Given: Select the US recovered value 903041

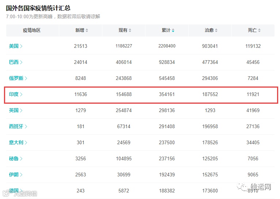Looking at the screenshot, I should pos(210,46).
